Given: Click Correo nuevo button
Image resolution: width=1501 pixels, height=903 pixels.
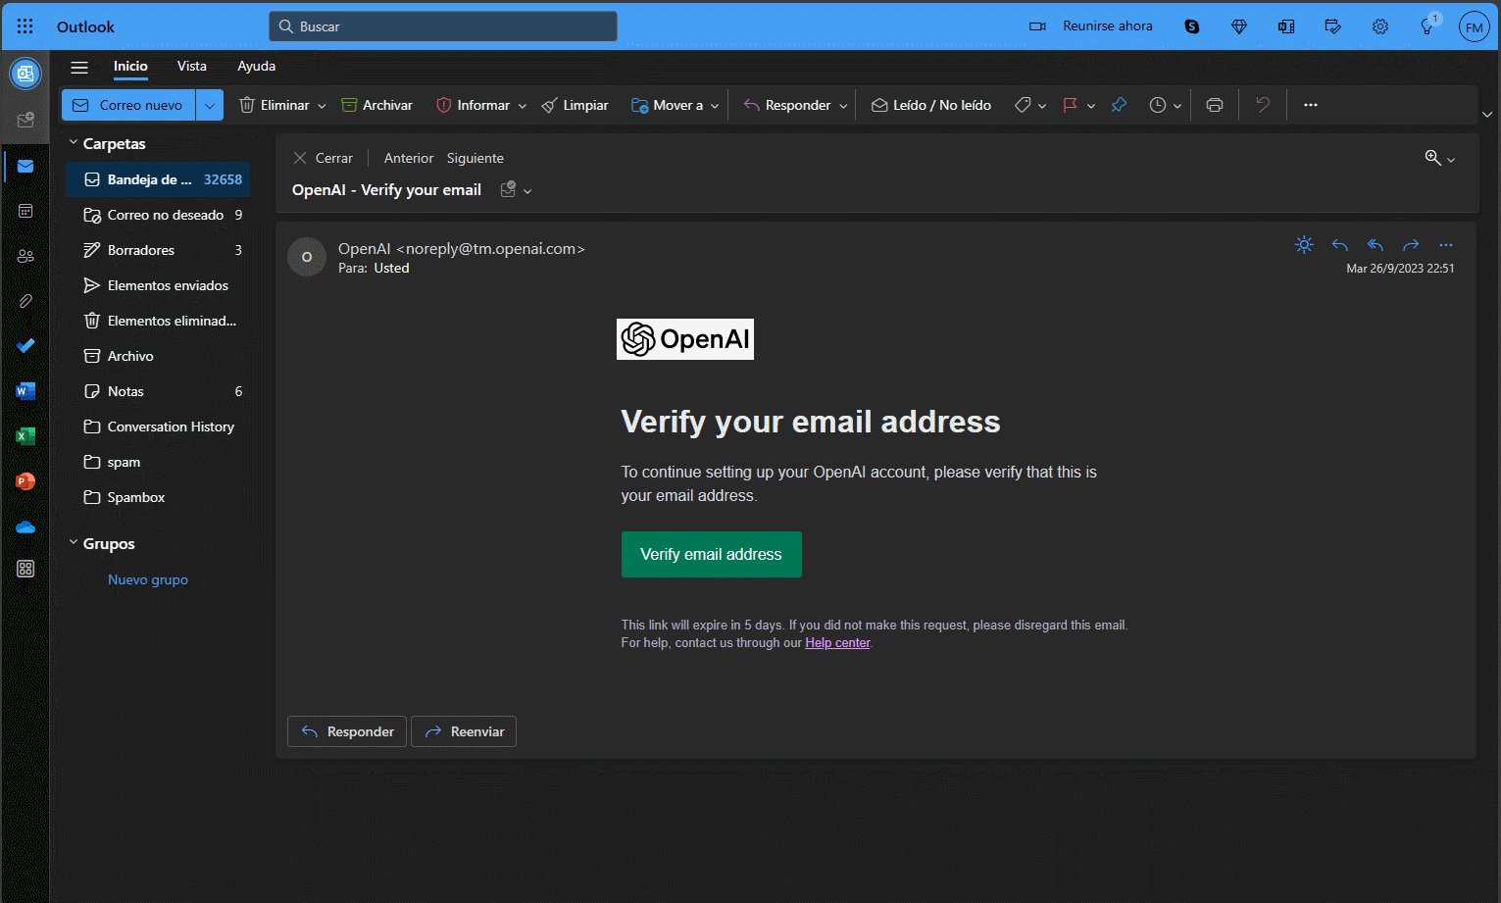Looking at the screenshot, I should pyautogui.click(x=129, y=105).
